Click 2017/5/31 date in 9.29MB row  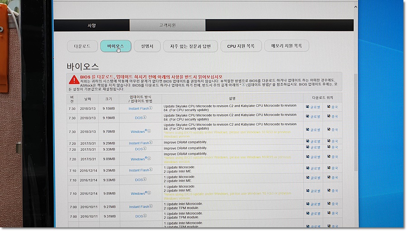point(88,144)
